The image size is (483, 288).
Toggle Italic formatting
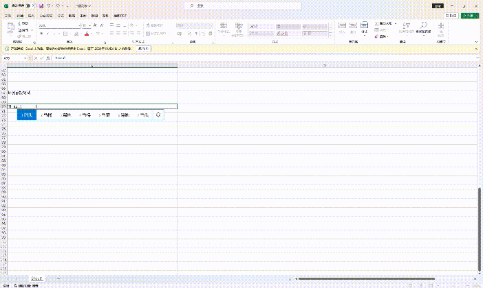tap(48, 34)
